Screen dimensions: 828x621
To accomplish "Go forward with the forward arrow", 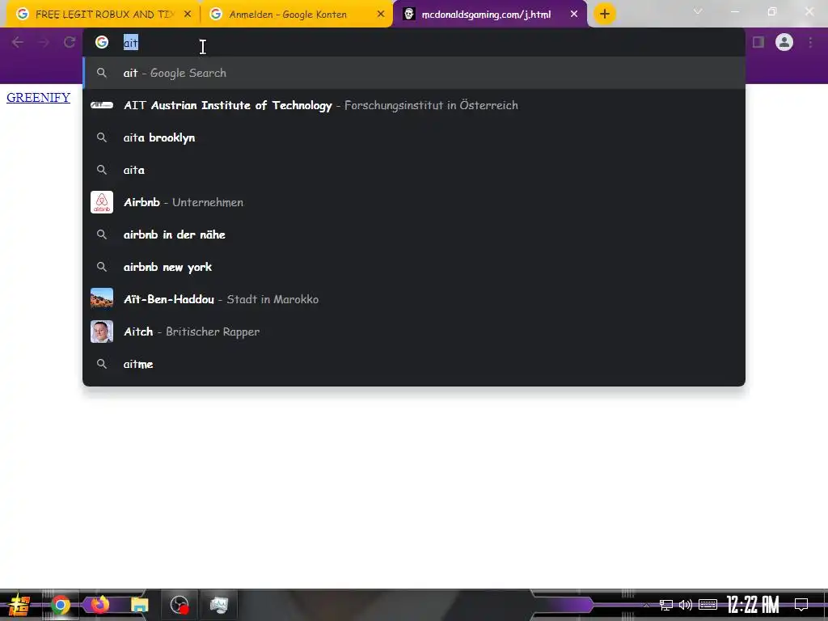I will 44,42.
